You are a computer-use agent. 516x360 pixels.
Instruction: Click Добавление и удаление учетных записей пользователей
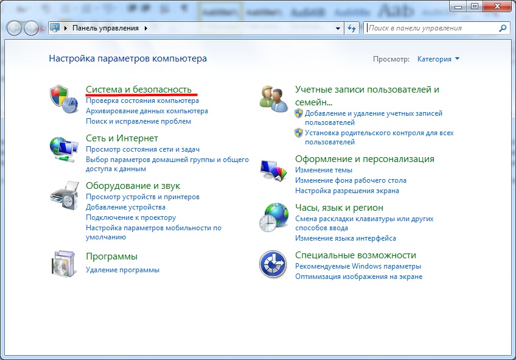click(x=374, y=118)
